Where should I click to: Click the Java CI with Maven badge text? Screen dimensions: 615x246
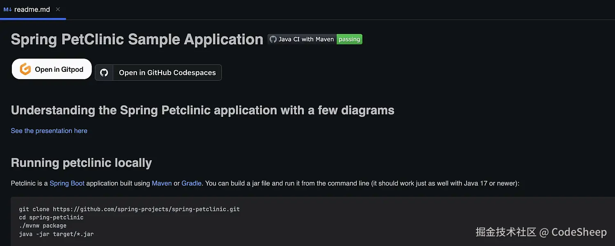pyautogui.click(x=306, y=39)
